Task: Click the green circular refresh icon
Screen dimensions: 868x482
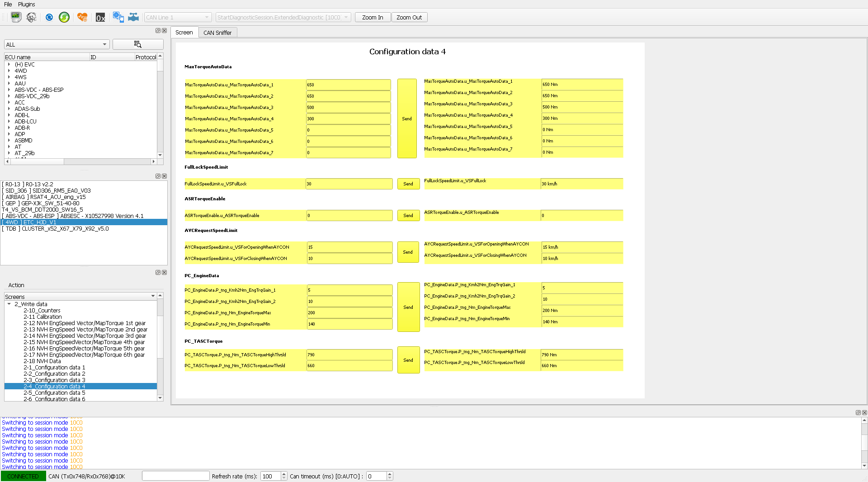Action: pyautogui.click(x=64, y=17)
